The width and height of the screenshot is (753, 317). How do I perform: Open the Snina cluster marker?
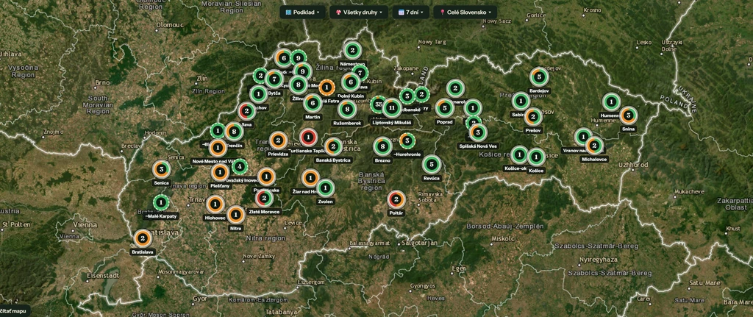[x=628, y=115]
